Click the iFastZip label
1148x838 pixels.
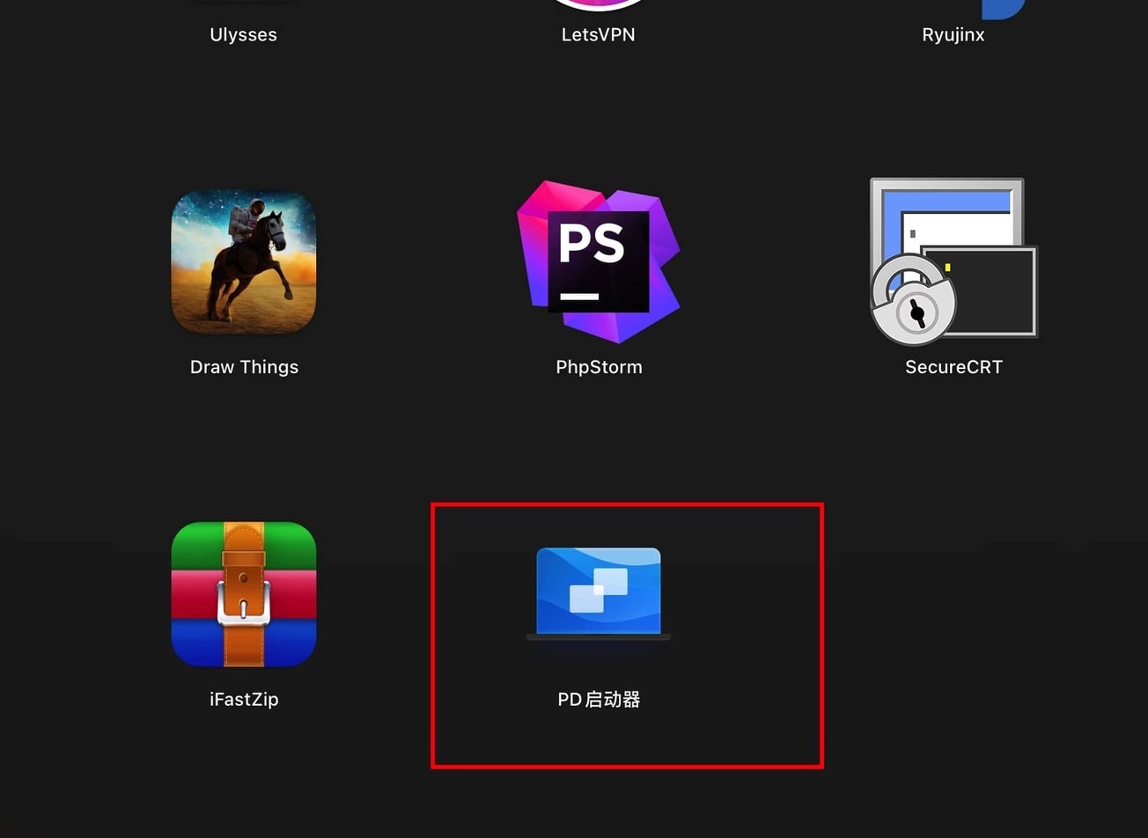coord(244,700)
